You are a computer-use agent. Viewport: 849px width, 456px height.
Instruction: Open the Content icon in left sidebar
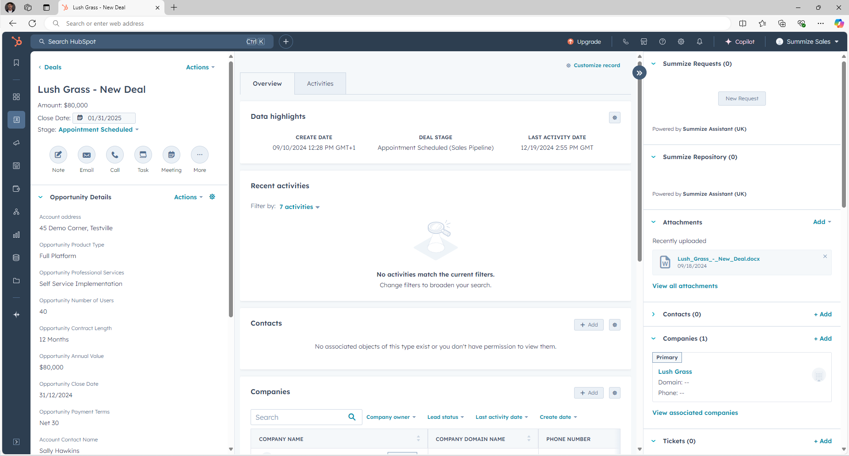point(16,166)
